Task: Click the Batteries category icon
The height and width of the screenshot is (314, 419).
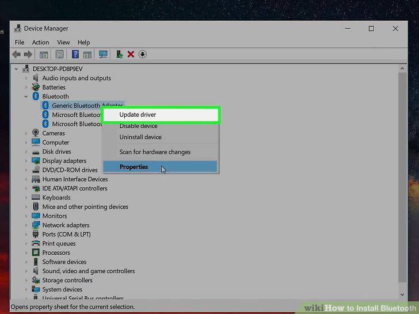Action: click(36, 87)
